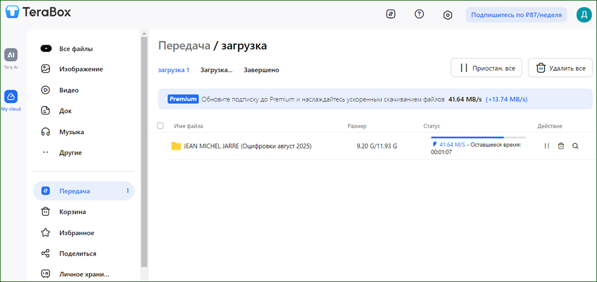Open Передача in the sidebar
This screenshot has height=282, width=597.
point(84,191)
